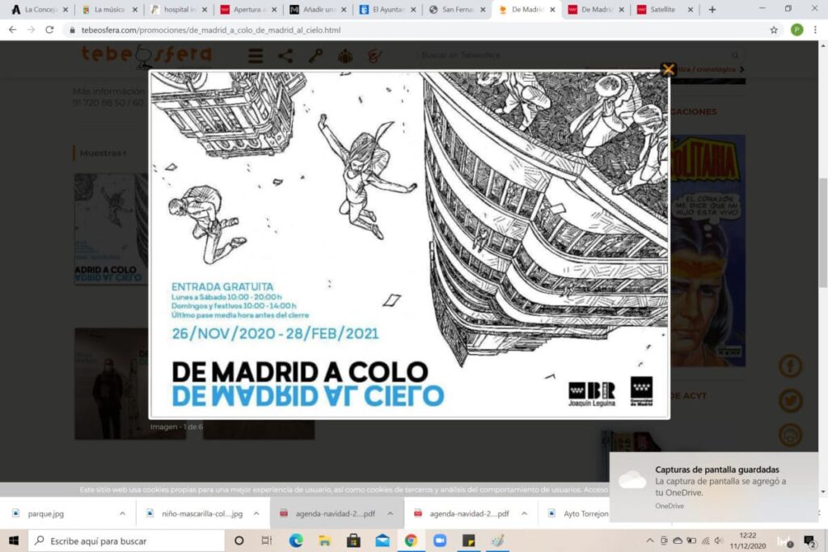The width and height of the screenshot is (828, 552).
Task: Click the page vertical scrollbar thumb
Action: coord(822,232)
